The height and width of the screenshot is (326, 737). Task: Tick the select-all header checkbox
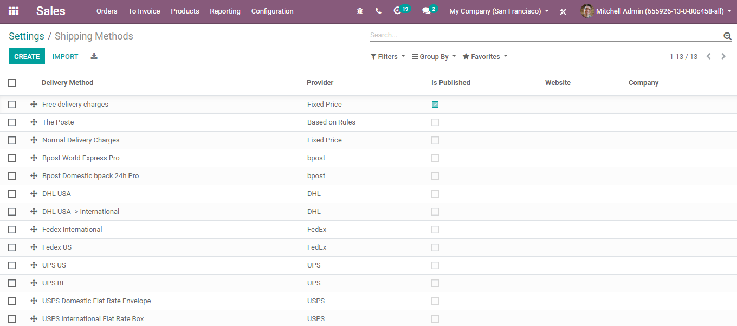pos(12,83)
